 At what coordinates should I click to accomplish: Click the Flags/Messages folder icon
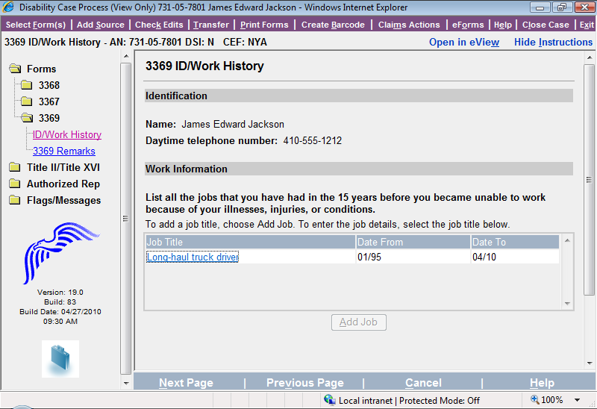15,200
